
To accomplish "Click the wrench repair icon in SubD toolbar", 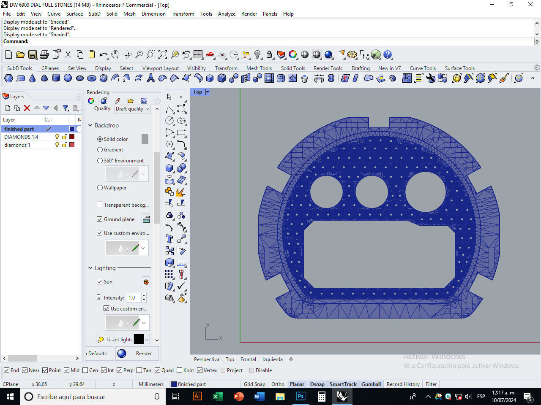I will tap(431, 78).
